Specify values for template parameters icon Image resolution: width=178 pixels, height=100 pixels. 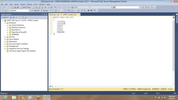tap(95, 11)
